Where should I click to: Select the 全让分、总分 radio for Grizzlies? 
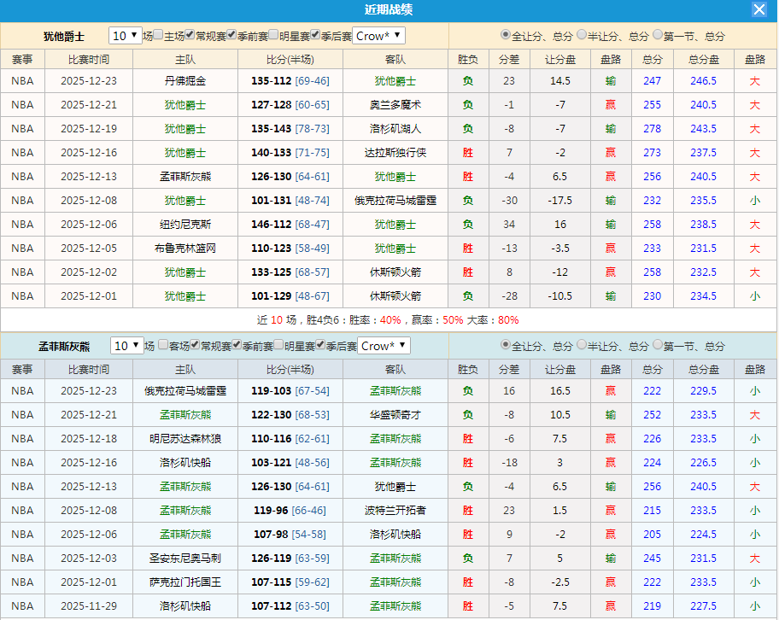click(x=507, y=345)
